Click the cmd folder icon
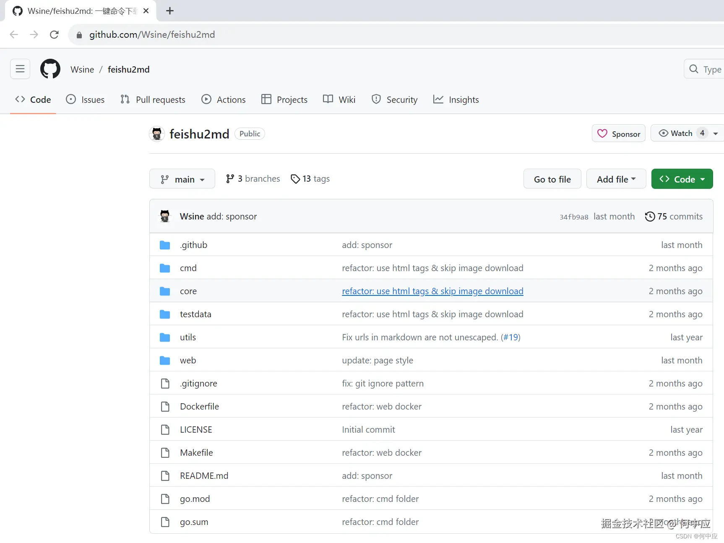 pos(165,268)
